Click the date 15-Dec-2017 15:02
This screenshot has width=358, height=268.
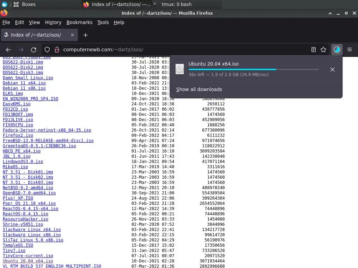pyautogui.click(x=153, y=245)
